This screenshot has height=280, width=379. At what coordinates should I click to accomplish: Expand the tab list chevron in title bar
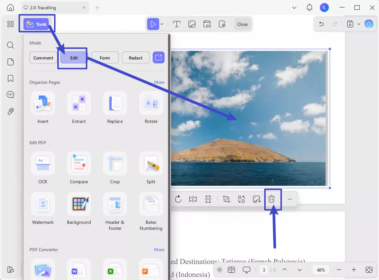pos(294,8)
